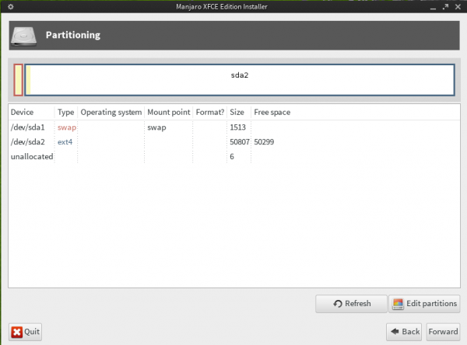
Task: Click the Refresh button
Action: pos(351,304)
